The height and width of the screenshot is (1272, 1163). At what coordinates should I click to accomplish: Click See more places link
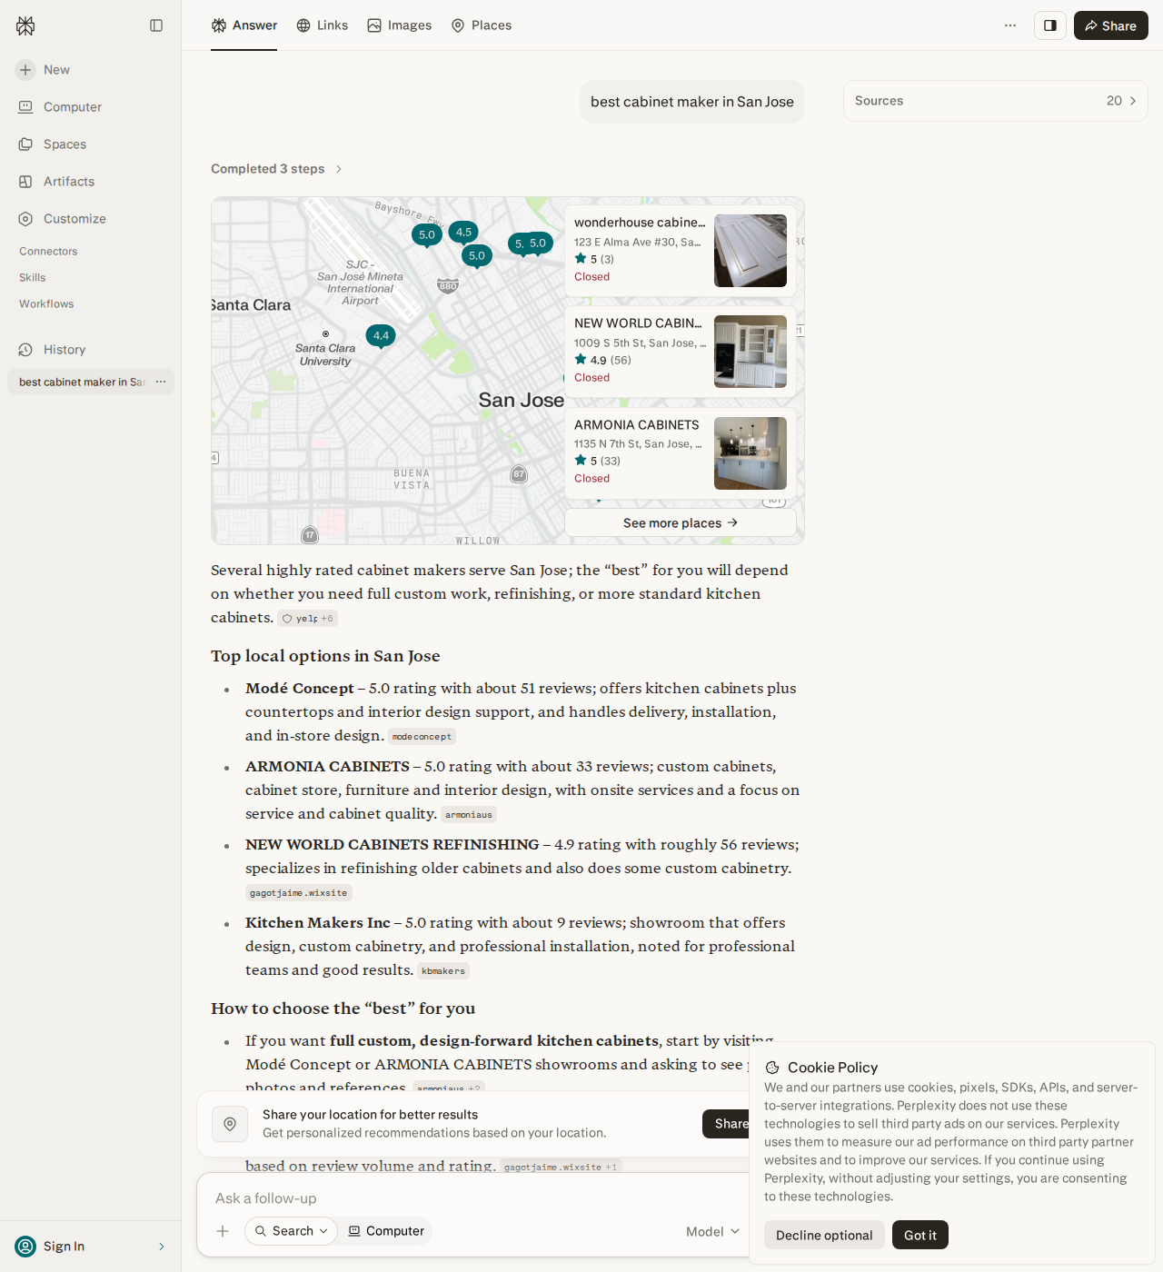point(681,522)
